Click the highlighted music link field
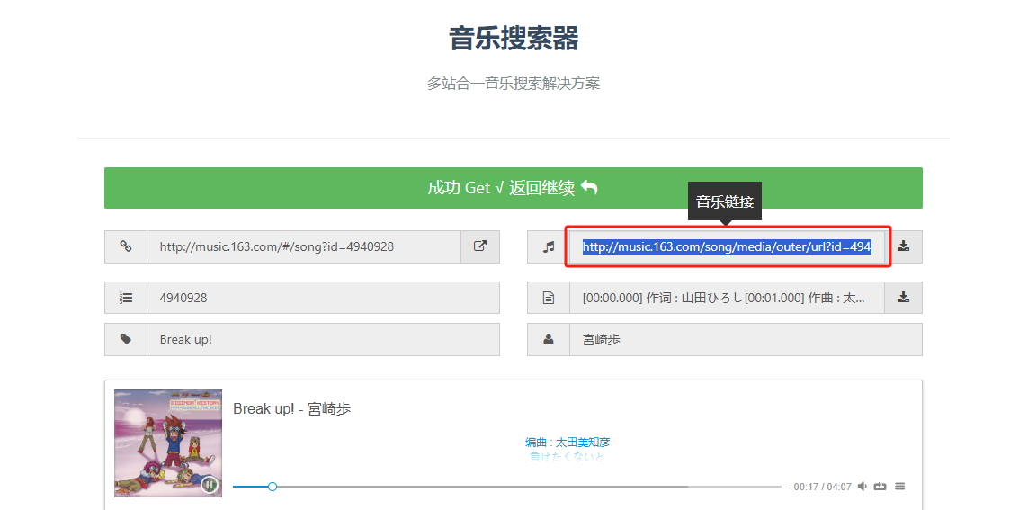 point(727,246)
